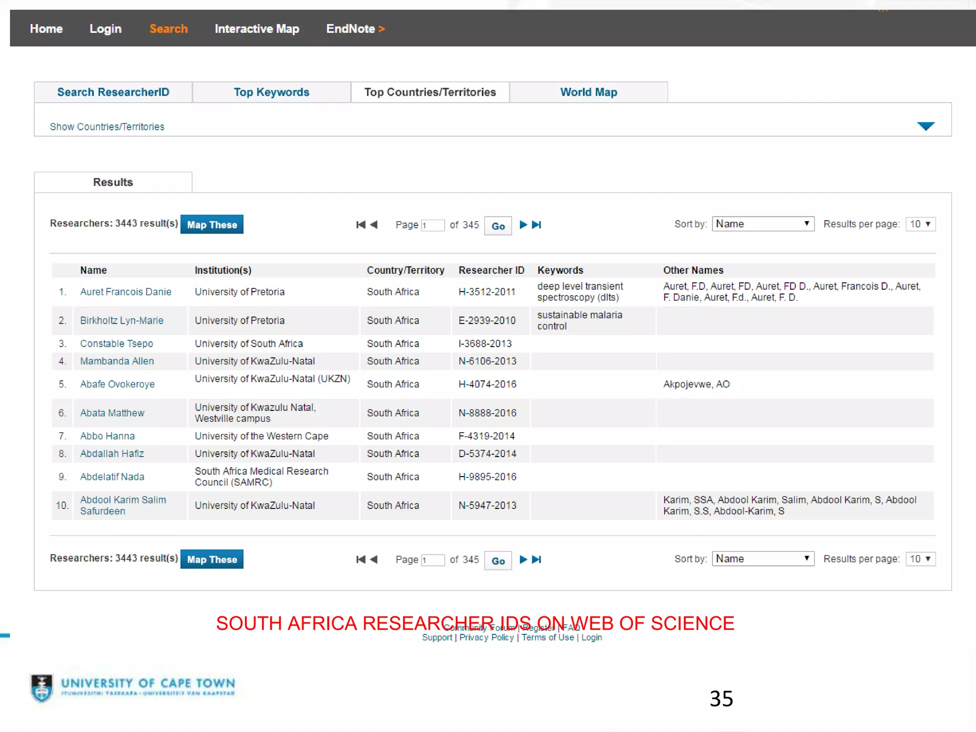Go to last page in bottom pager
Viewport: 976px width, 732px height.
pyautogui.click(x=537, y=559)
